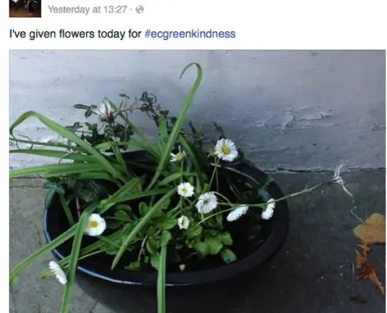Click the public globe privacy icon

[140, 9]
